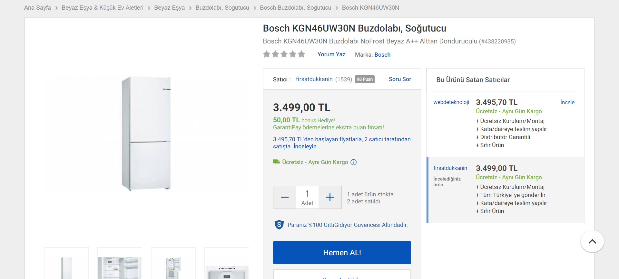Increase quantity with the plus button
The image size is (619, 279).
330,197
